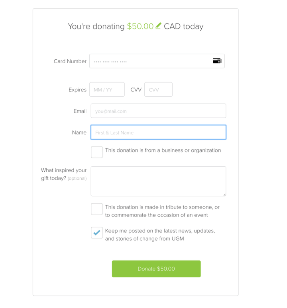Click the green $50.00 amount in heading

(140, 26)
